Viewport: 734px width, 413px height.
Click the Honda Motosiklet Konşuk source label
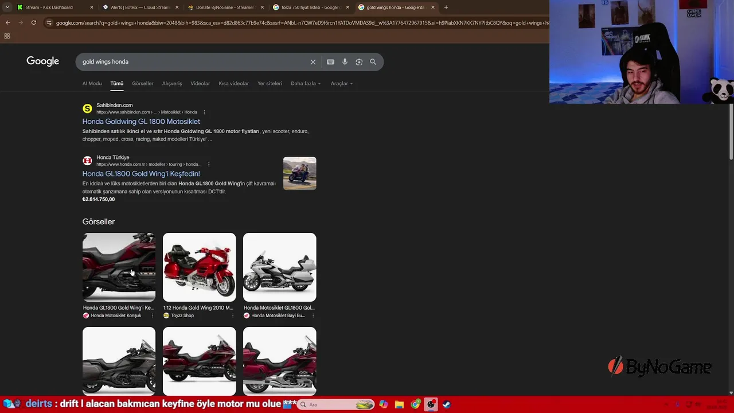(116, 315)
